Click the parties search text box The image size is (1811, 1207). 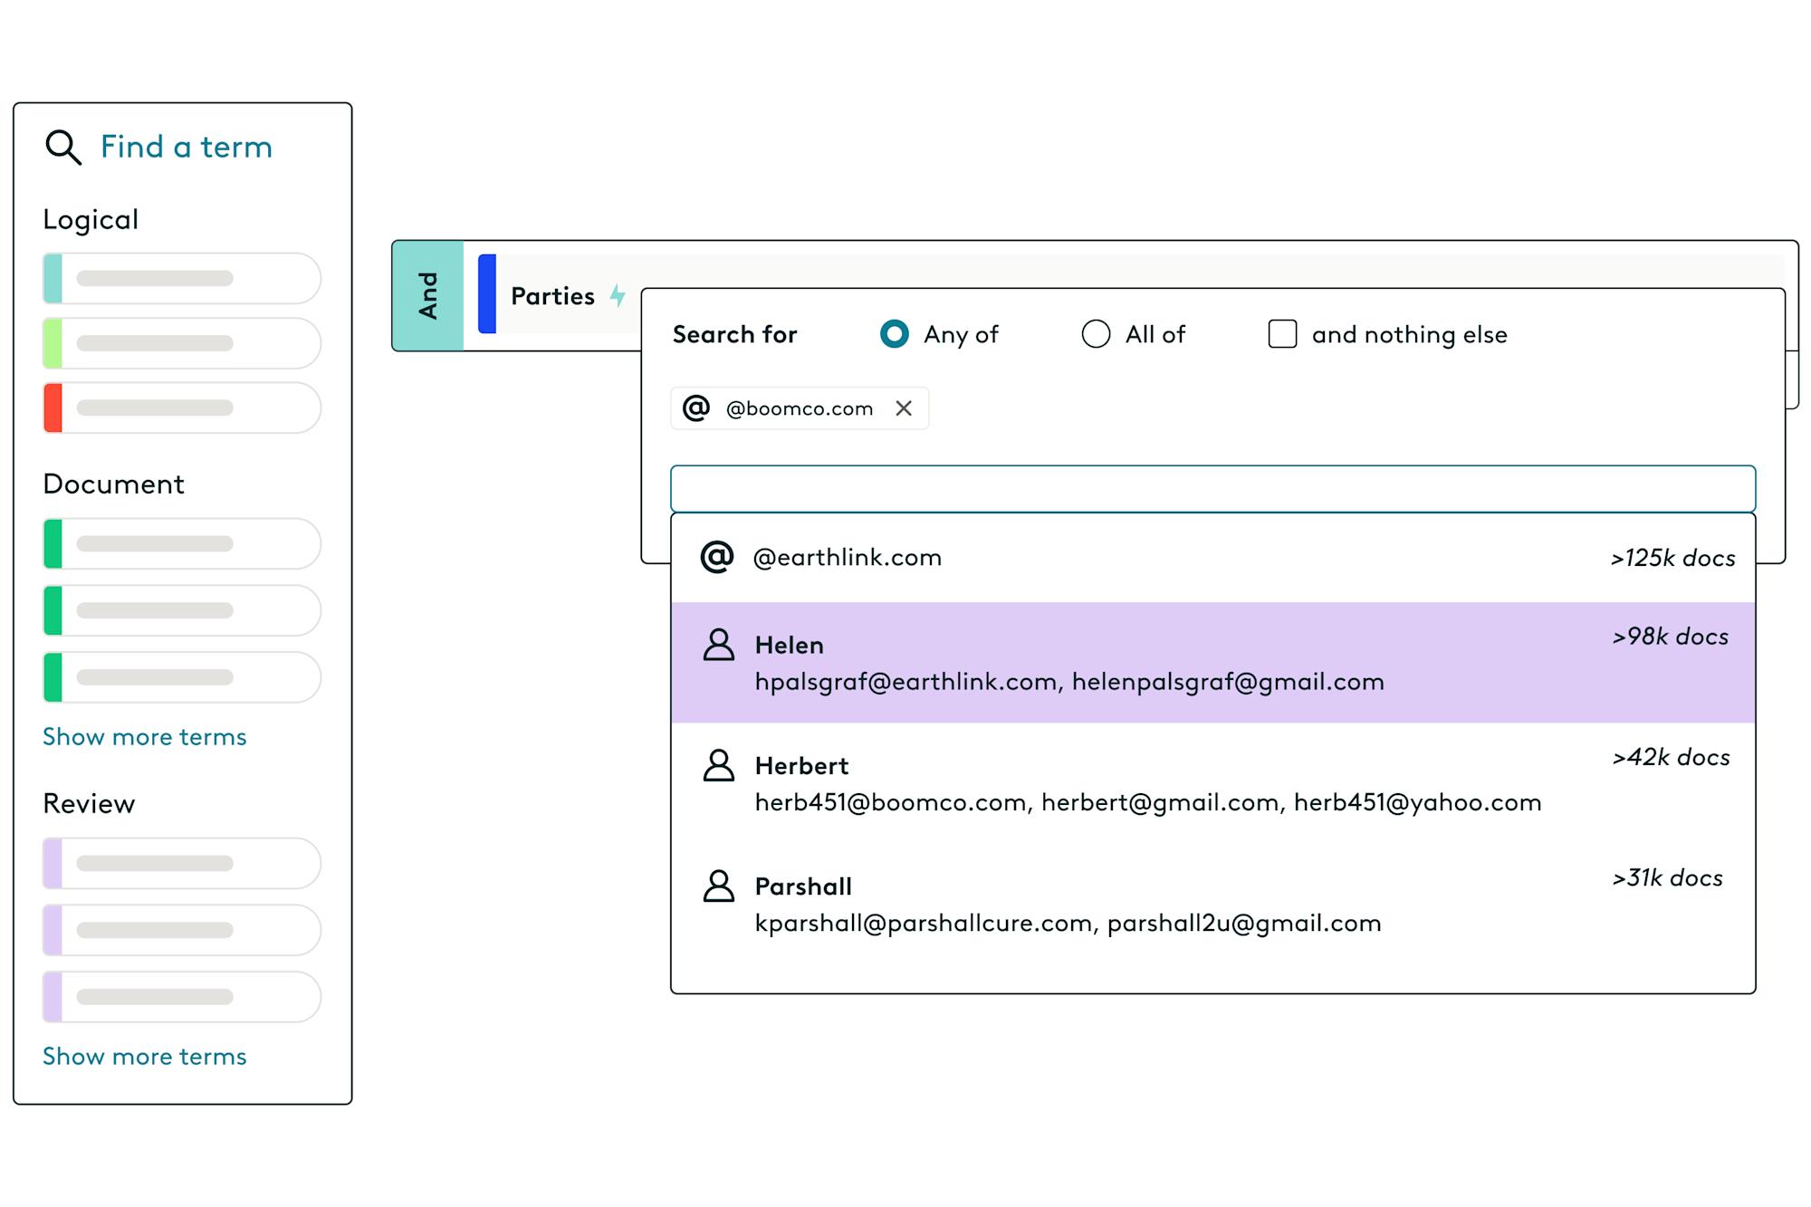click(1213, 489)
